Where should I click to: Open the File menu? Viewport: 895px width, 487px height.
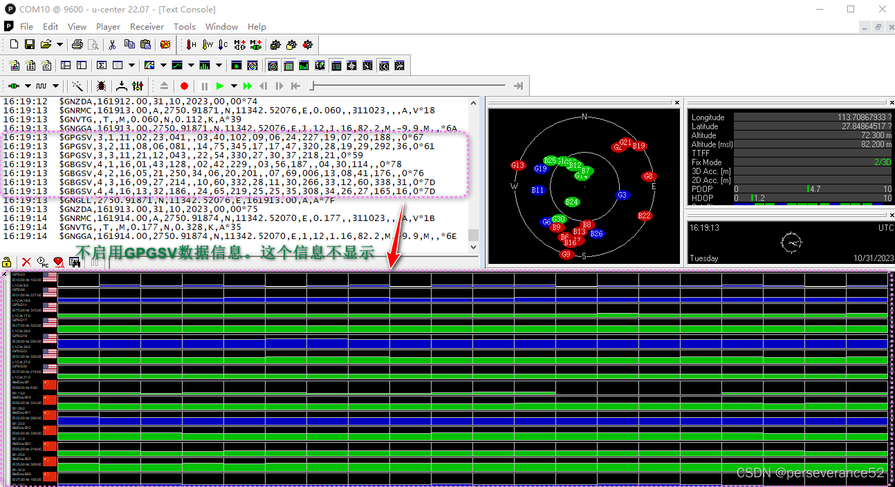26,26
